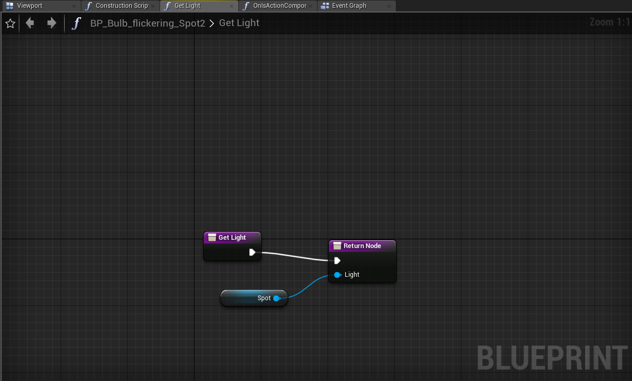Select the Get Light tab
Screen dimensions: 632x381
tap(199, 6)
